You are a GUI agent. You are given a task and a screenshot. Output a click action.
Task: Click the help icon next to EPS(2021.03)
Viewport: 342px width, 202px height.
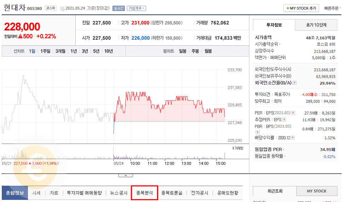pyautogui.click(x=293, y=113)
